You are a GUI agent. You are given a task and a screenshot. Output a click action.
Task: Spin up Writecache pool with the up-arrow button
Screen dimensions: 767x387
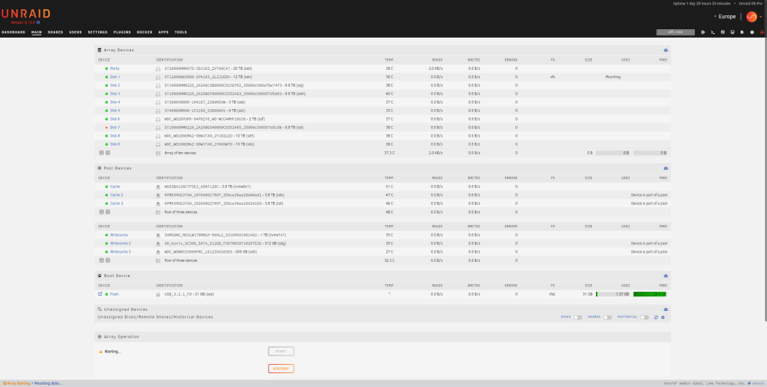pyautogui.click(x=107, y=260)
